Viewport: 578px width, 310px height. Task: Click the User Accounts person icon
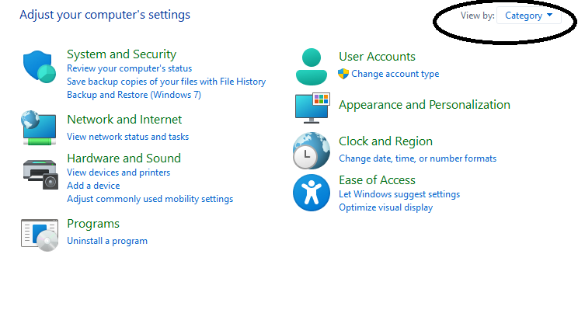[x=312, y=67]
